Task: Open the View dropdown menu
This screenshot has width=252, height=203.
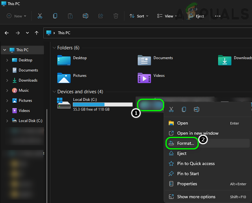Action: pos(167,16)
